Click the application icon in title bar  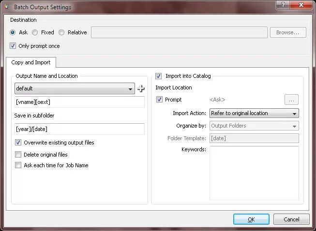tap(7, 7)
